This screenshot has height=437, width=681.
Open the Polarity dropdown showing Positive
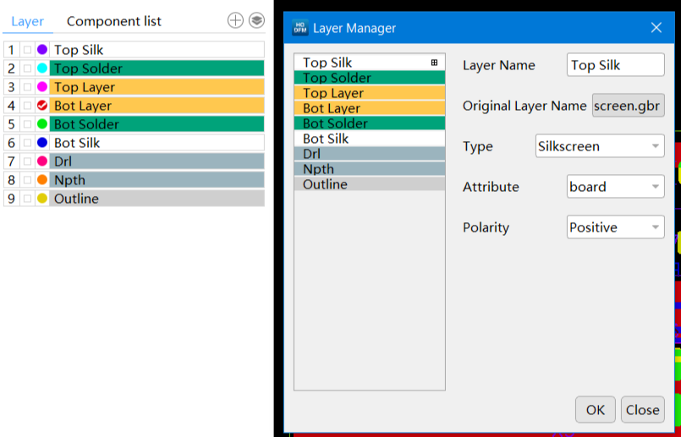[615, 227]
